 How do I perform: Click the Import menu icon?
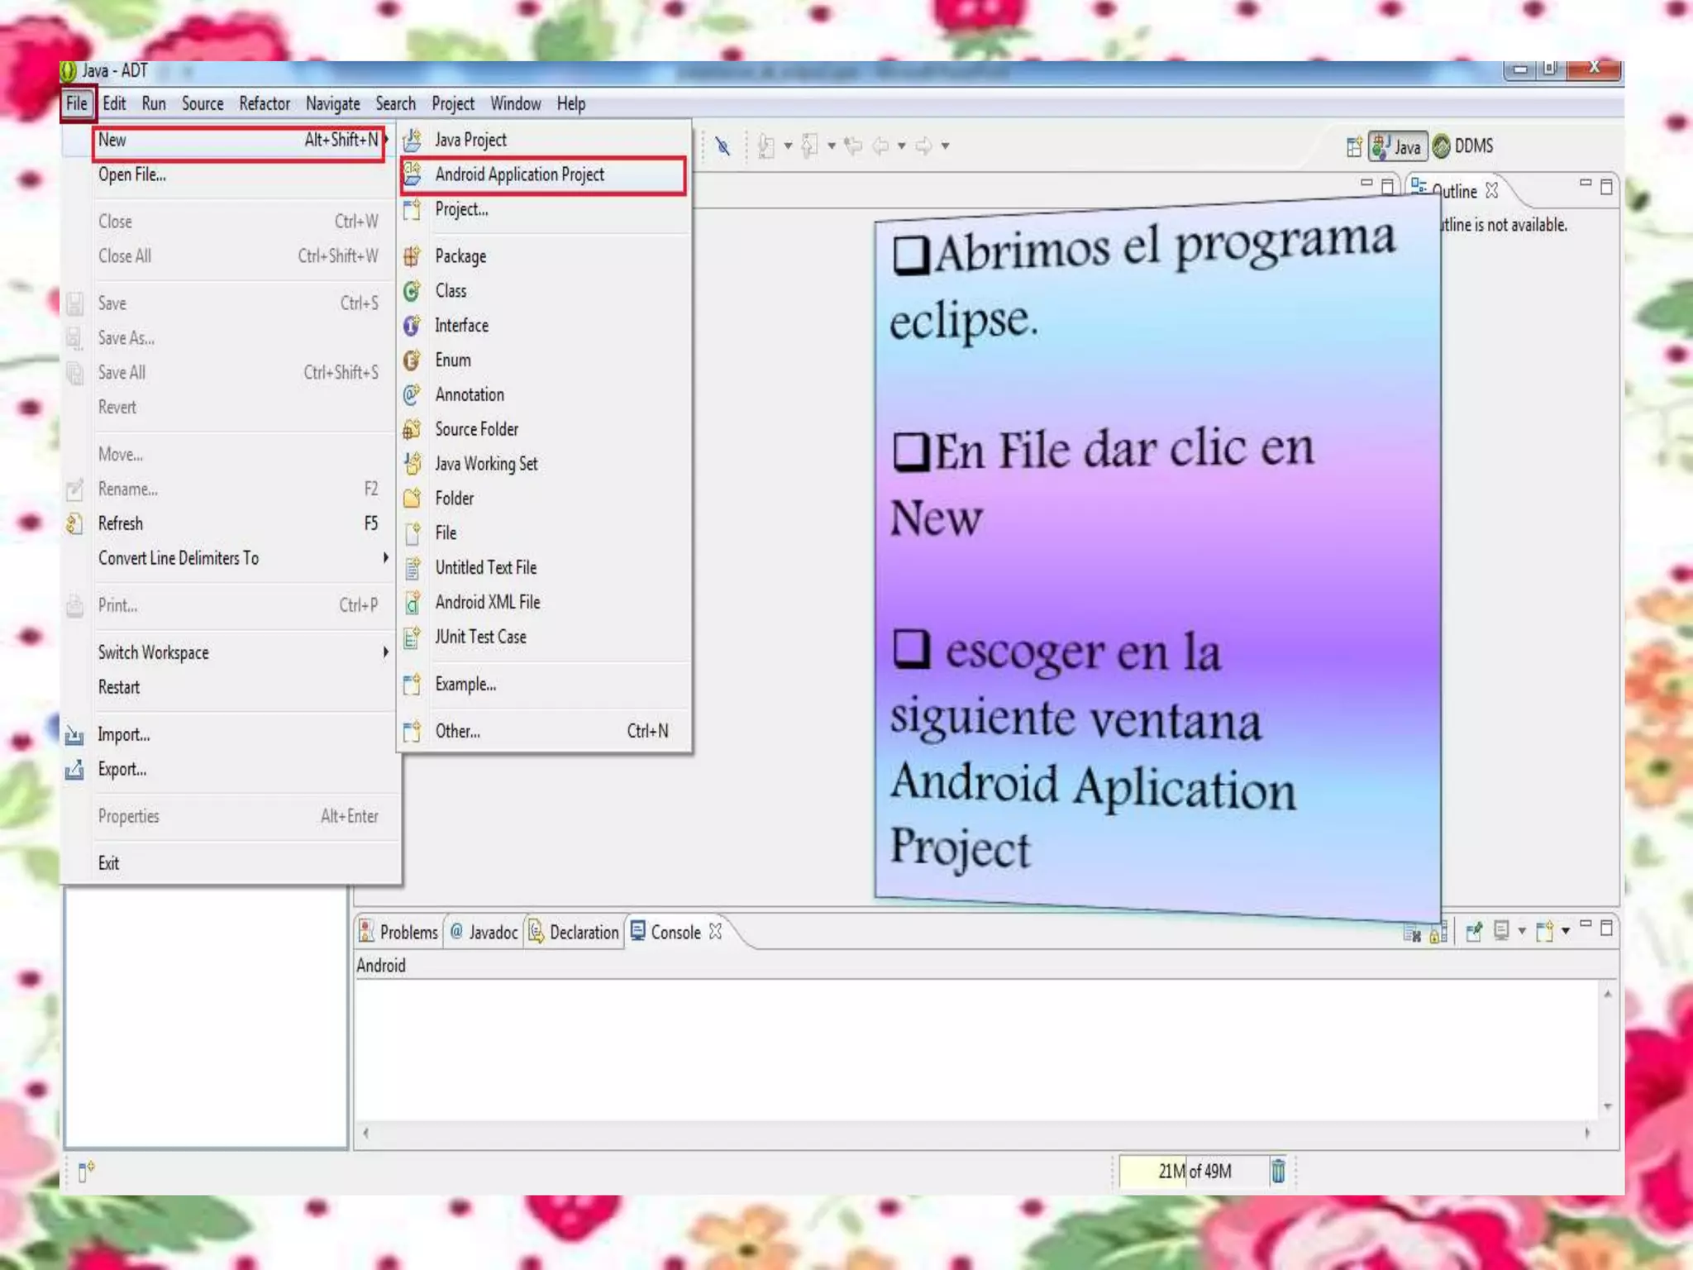click(x=74, y=734)
